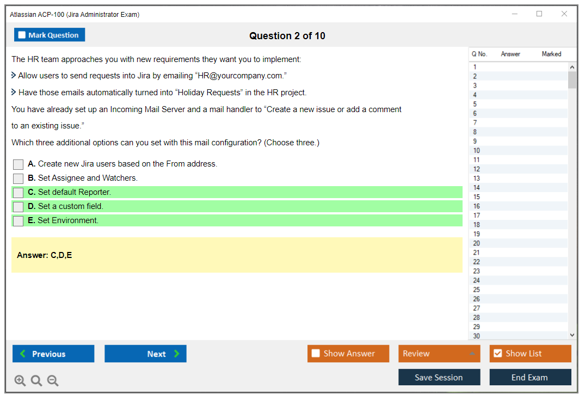
Task: Click the zoom out magnifier icon
Action: pos(53,381)
